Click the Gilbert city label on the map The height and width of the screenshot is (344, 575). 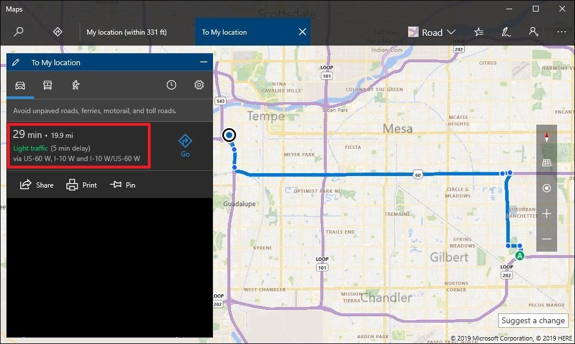(x=449, y=257)
